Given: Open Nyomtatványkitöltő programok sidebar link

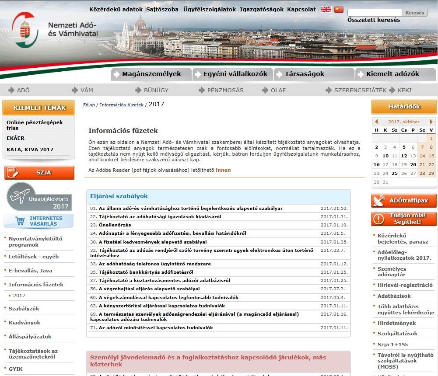Looking at the screenshot, I should point(35,242).
